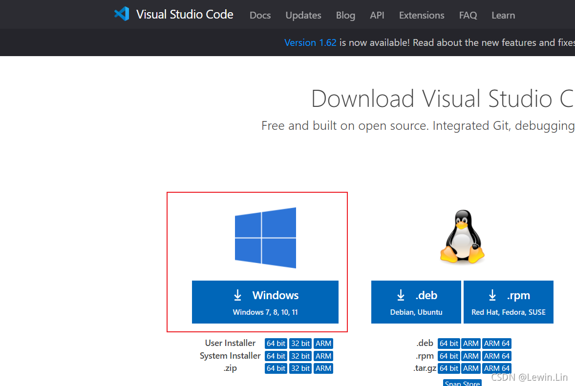Select Linux .deb 64 bit

tap(449, 344)
